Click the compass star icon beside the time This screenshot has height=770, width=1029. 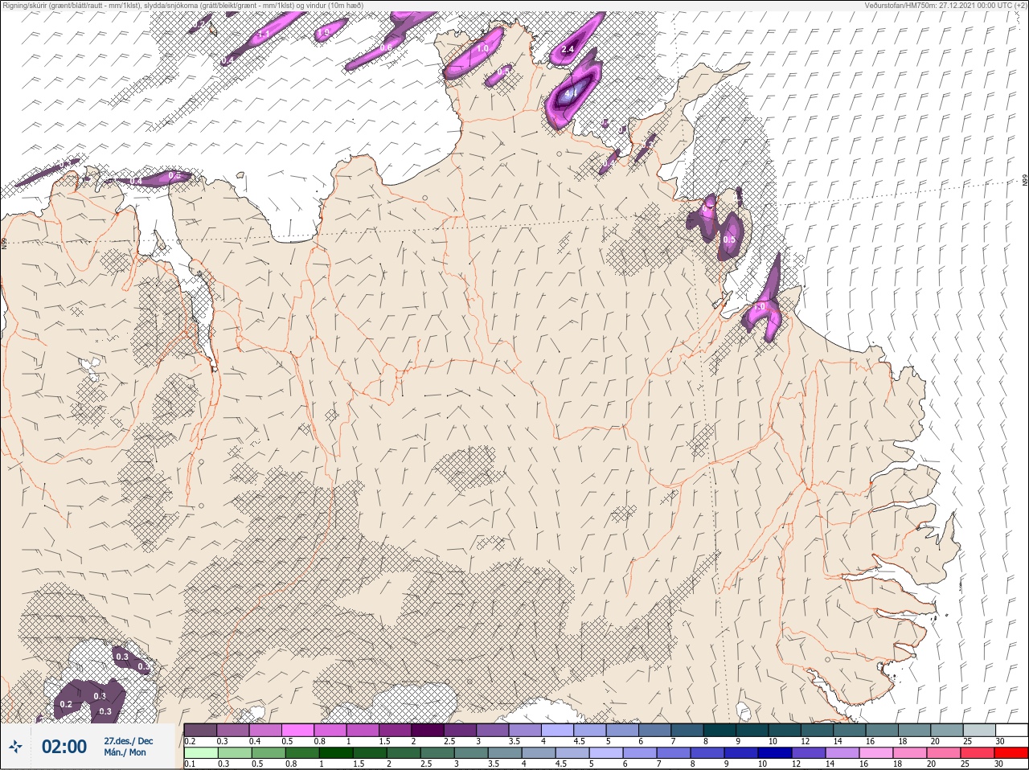coord(15,747)
